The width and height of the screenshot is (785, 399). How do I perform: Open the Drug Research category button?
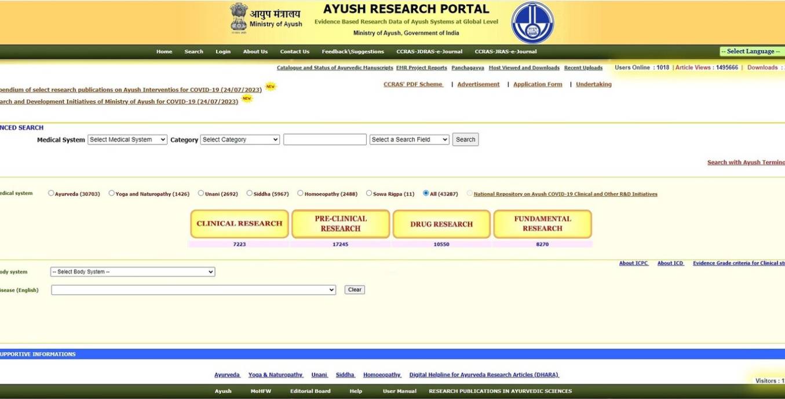pyautogui.click(x=441, y=224)
